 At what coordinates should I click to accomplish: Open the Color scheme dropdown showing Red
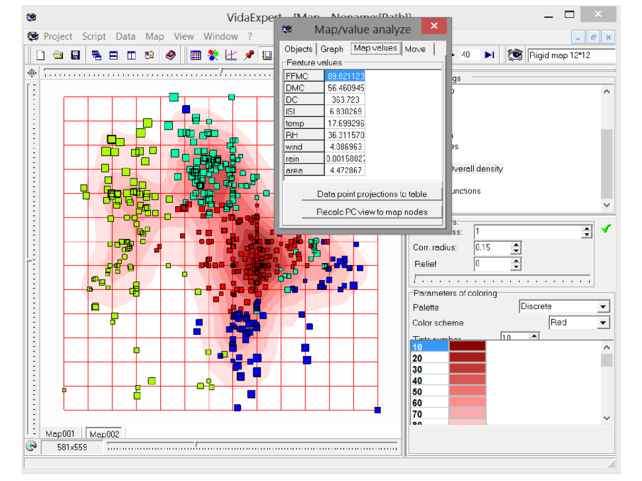point(603,323)
